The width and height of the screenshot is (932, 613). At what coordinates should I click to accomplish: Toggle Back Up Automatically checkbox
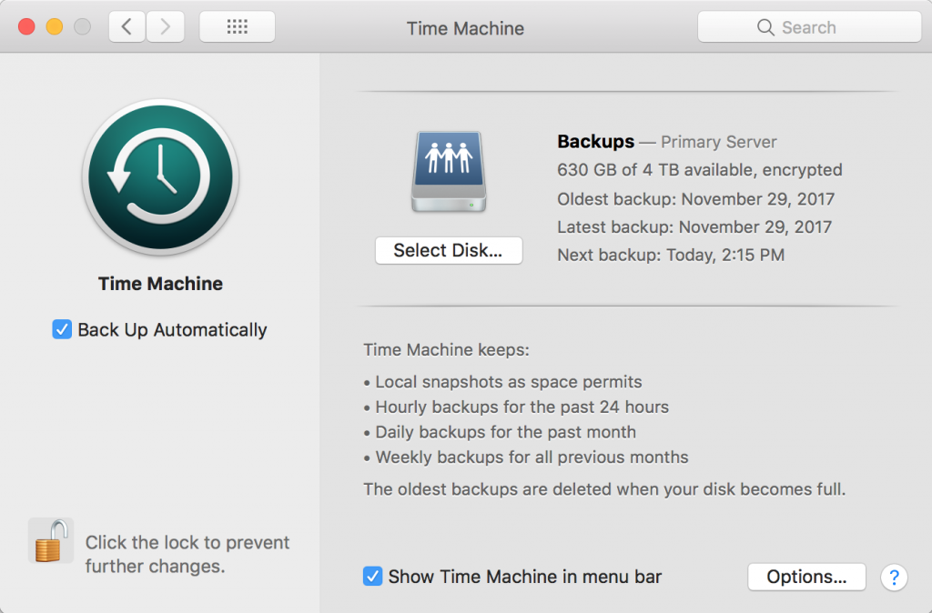click(x=62, y=329)
